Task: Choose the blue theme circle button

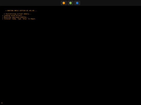Action: point(77,3)
